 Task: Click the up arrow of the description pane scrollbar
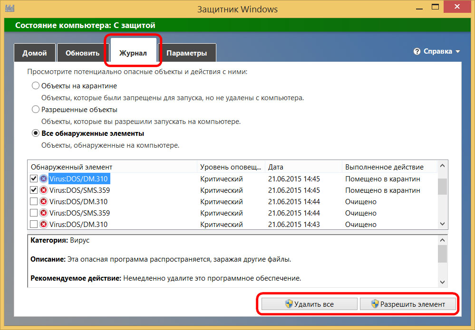click(x=442, y=240)
